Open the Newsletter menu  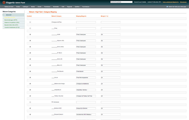coord(56,7)
